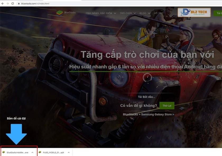Click the green download button in header
Image resolution: width=222 pixels, height=156 pixels.
pyautogui.click(x=218, y=13)
